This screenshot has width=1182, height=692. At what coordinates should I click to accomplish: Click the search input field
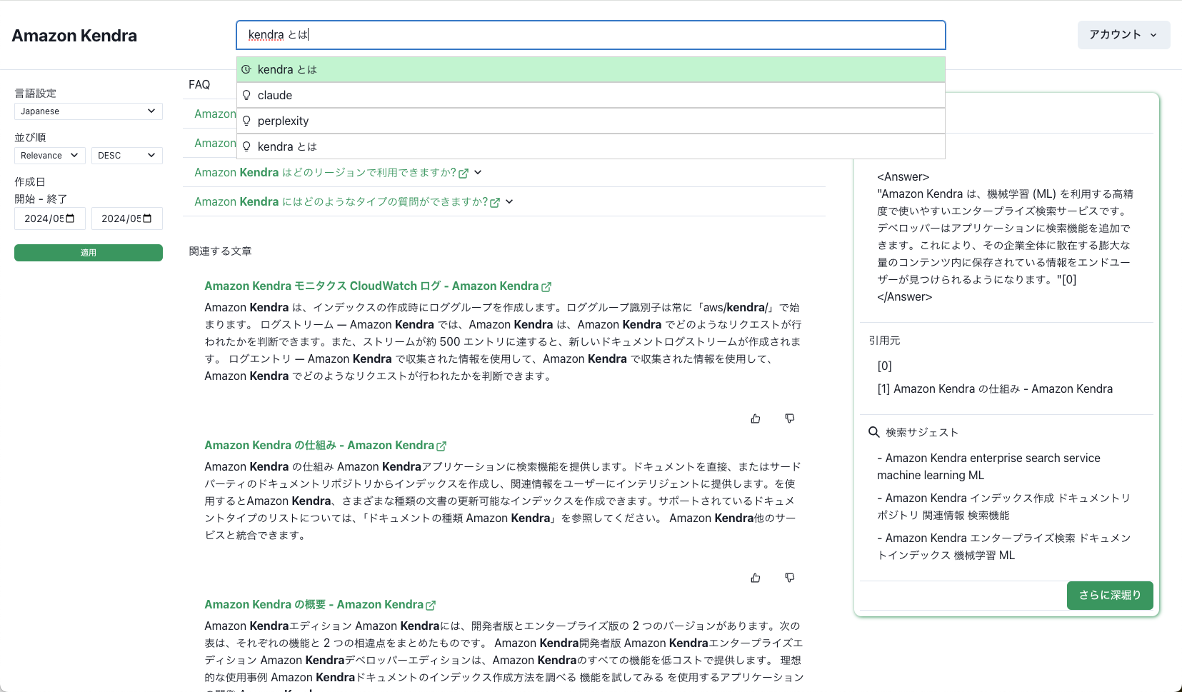coord(591,35)
